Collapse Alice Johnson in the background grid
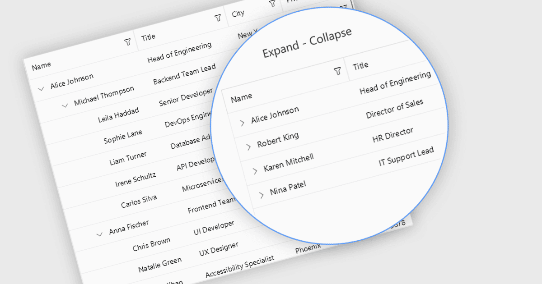 point(41,89)
